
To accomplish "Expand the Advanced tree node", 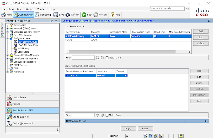I will click(8, 72).
